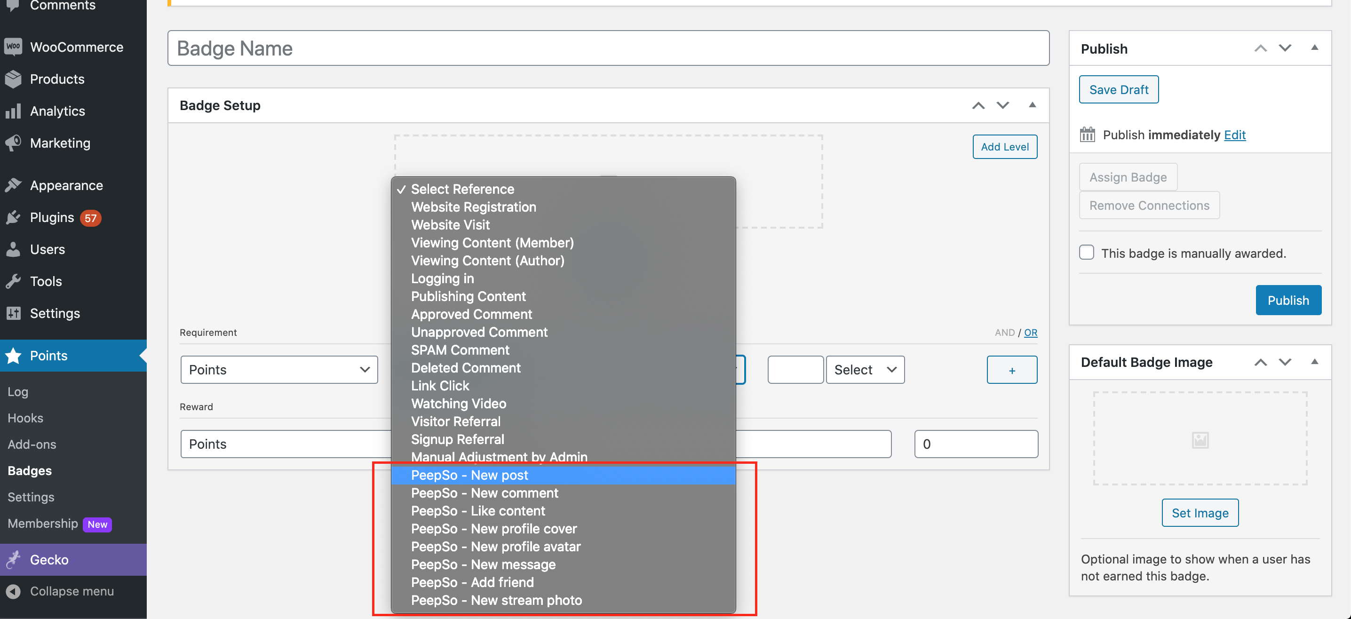Viewport: 1351px width, 619px height.
Task: Choose PeepSo - Like content option
Action: point(563,510)
